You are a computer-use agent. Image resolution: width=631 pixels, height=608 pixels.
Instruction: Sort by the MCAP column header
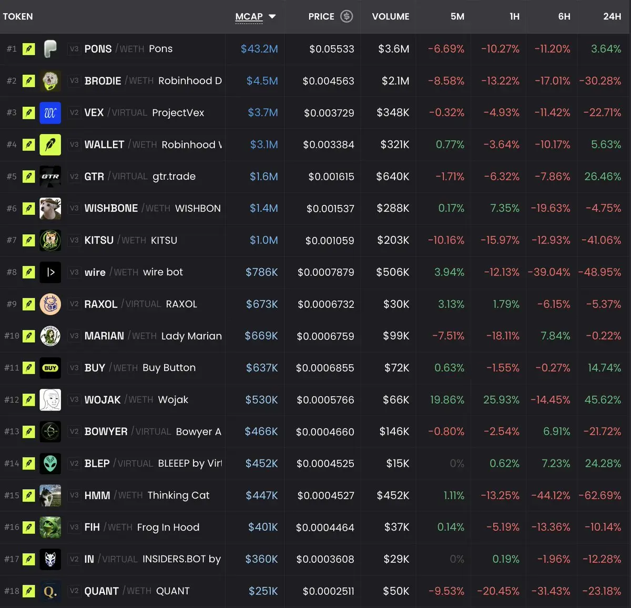249,16
